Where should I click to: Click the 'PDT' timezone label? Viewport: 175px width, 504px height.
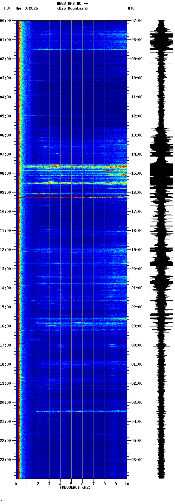click(8, 8)
